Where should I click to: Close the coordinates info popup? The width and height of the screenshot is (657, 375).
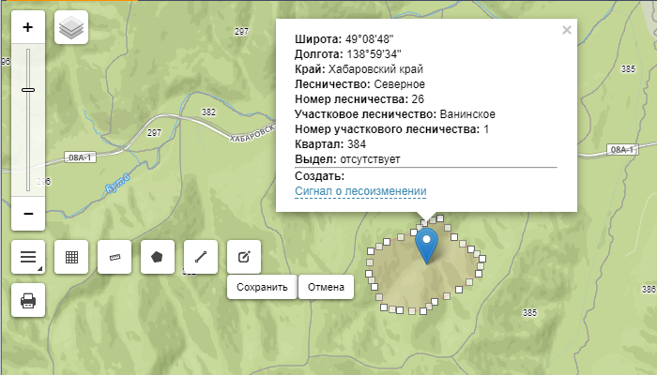point(566,30)
